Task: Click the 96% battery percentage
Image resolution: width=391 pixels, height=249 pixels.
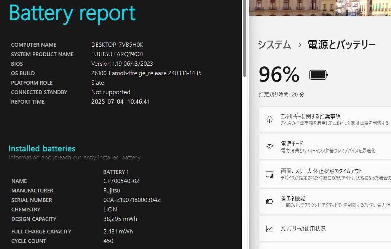Action: [x=279, y=74]
